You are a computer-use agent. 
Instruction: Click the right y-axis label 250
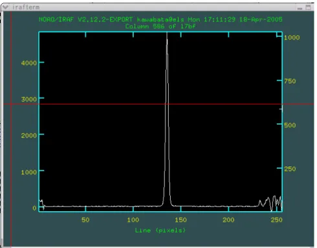[290, 169]
